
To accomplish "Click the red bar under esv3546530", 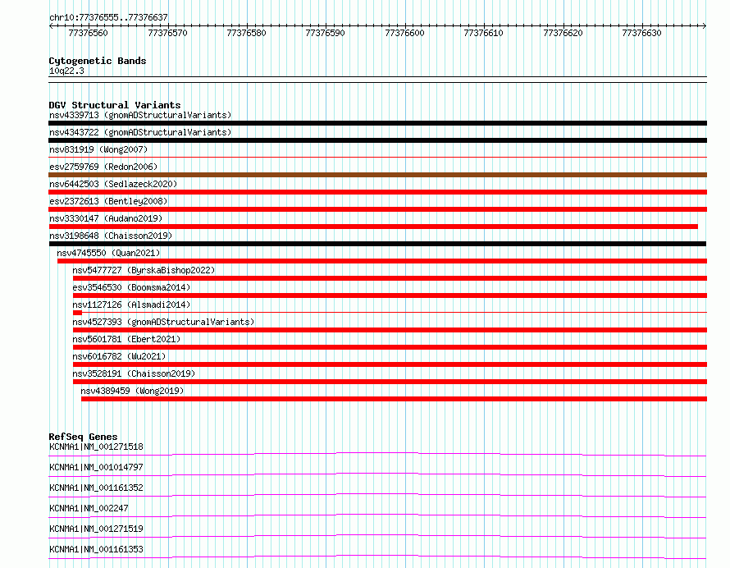I will pos(390,295).
